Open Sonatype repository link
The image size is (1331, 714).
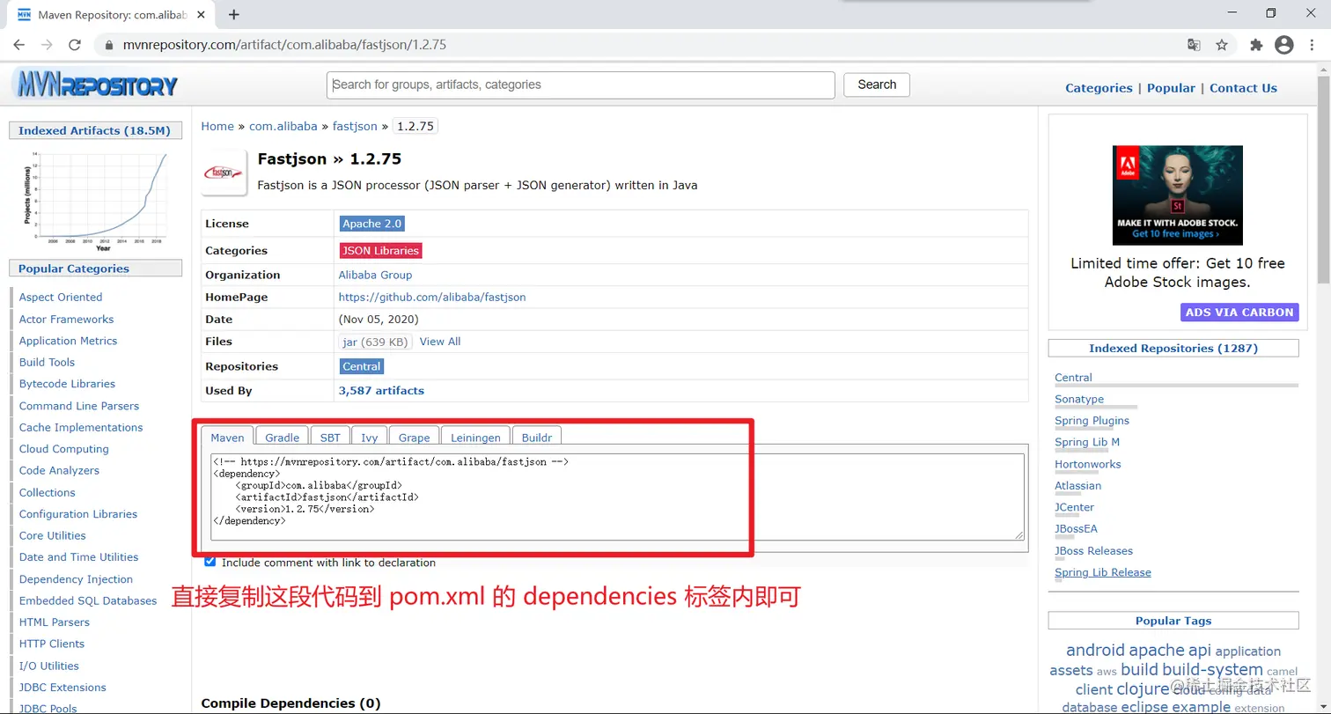(x=1079, y=399)
